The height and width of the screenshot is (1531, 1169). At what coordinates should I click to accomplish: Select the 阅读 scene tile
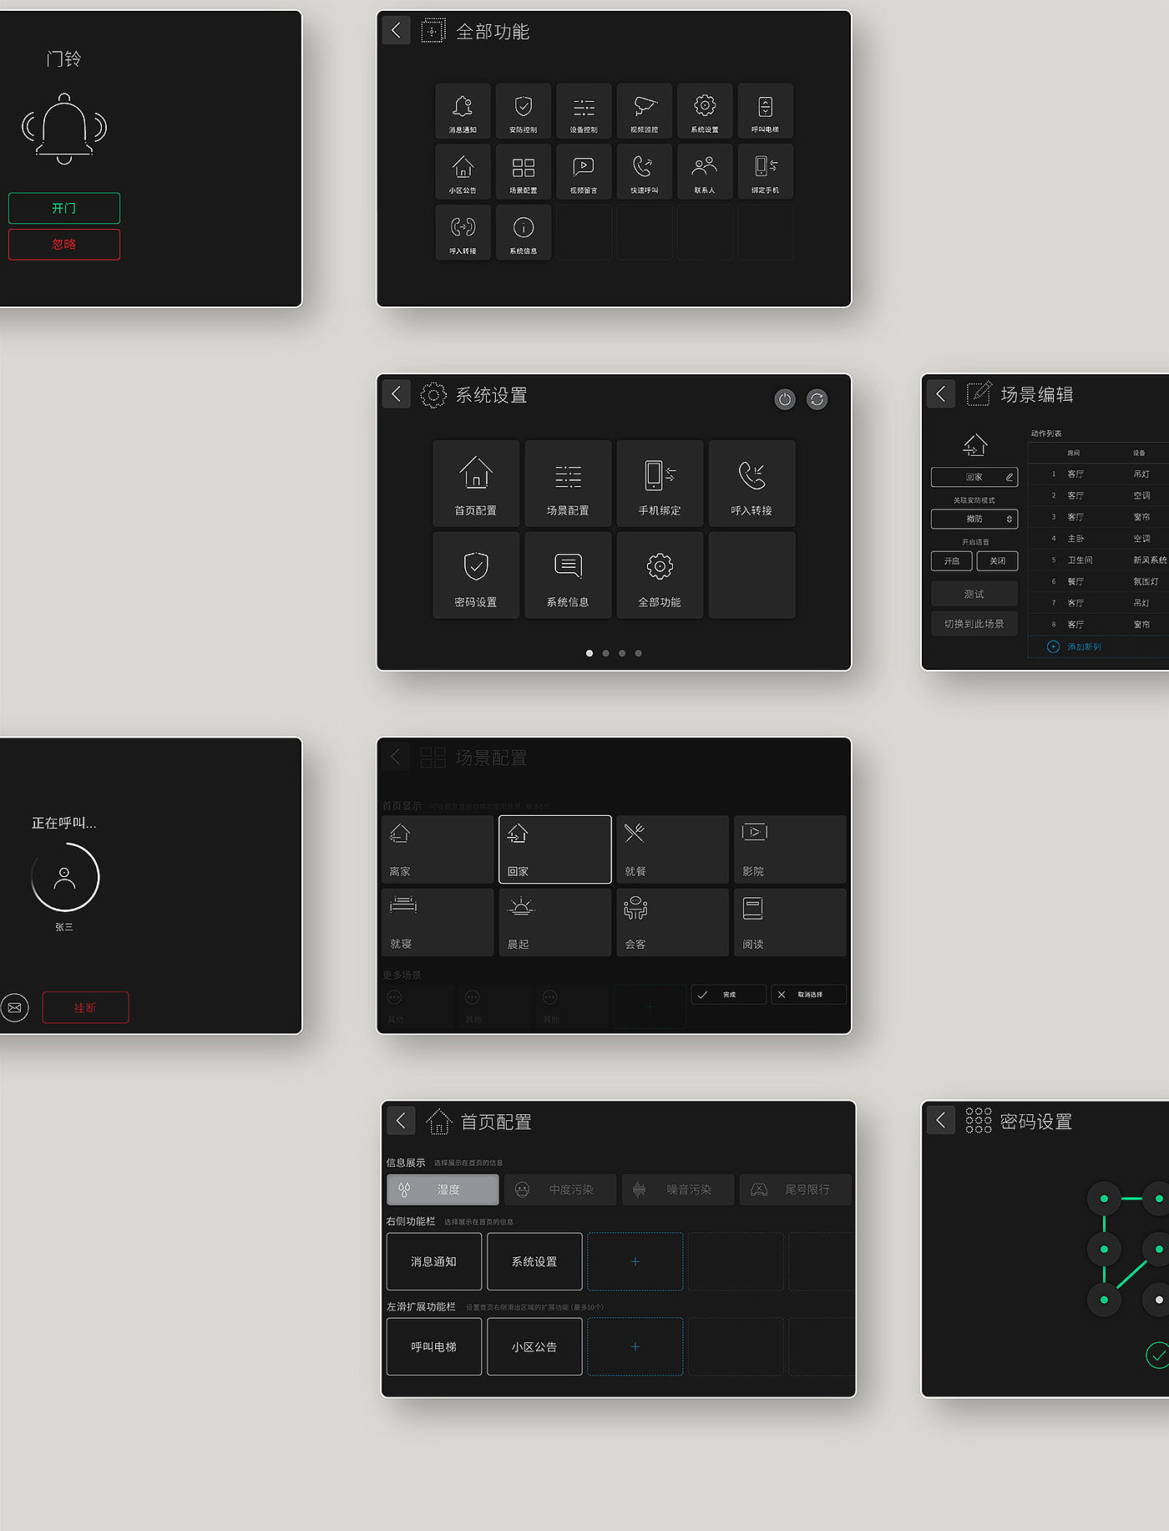791,922
